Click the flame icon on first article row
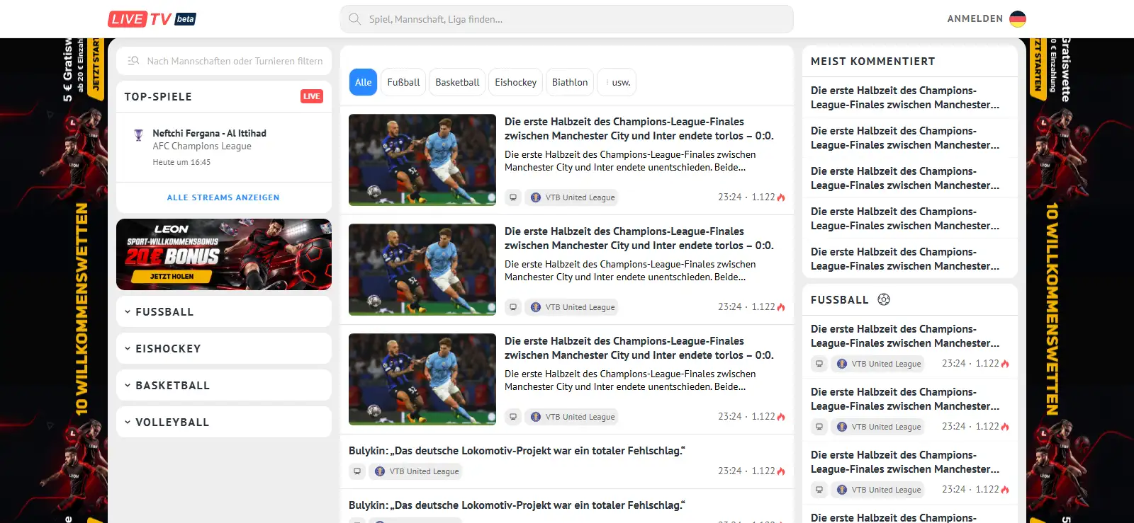 pos(781,197)
